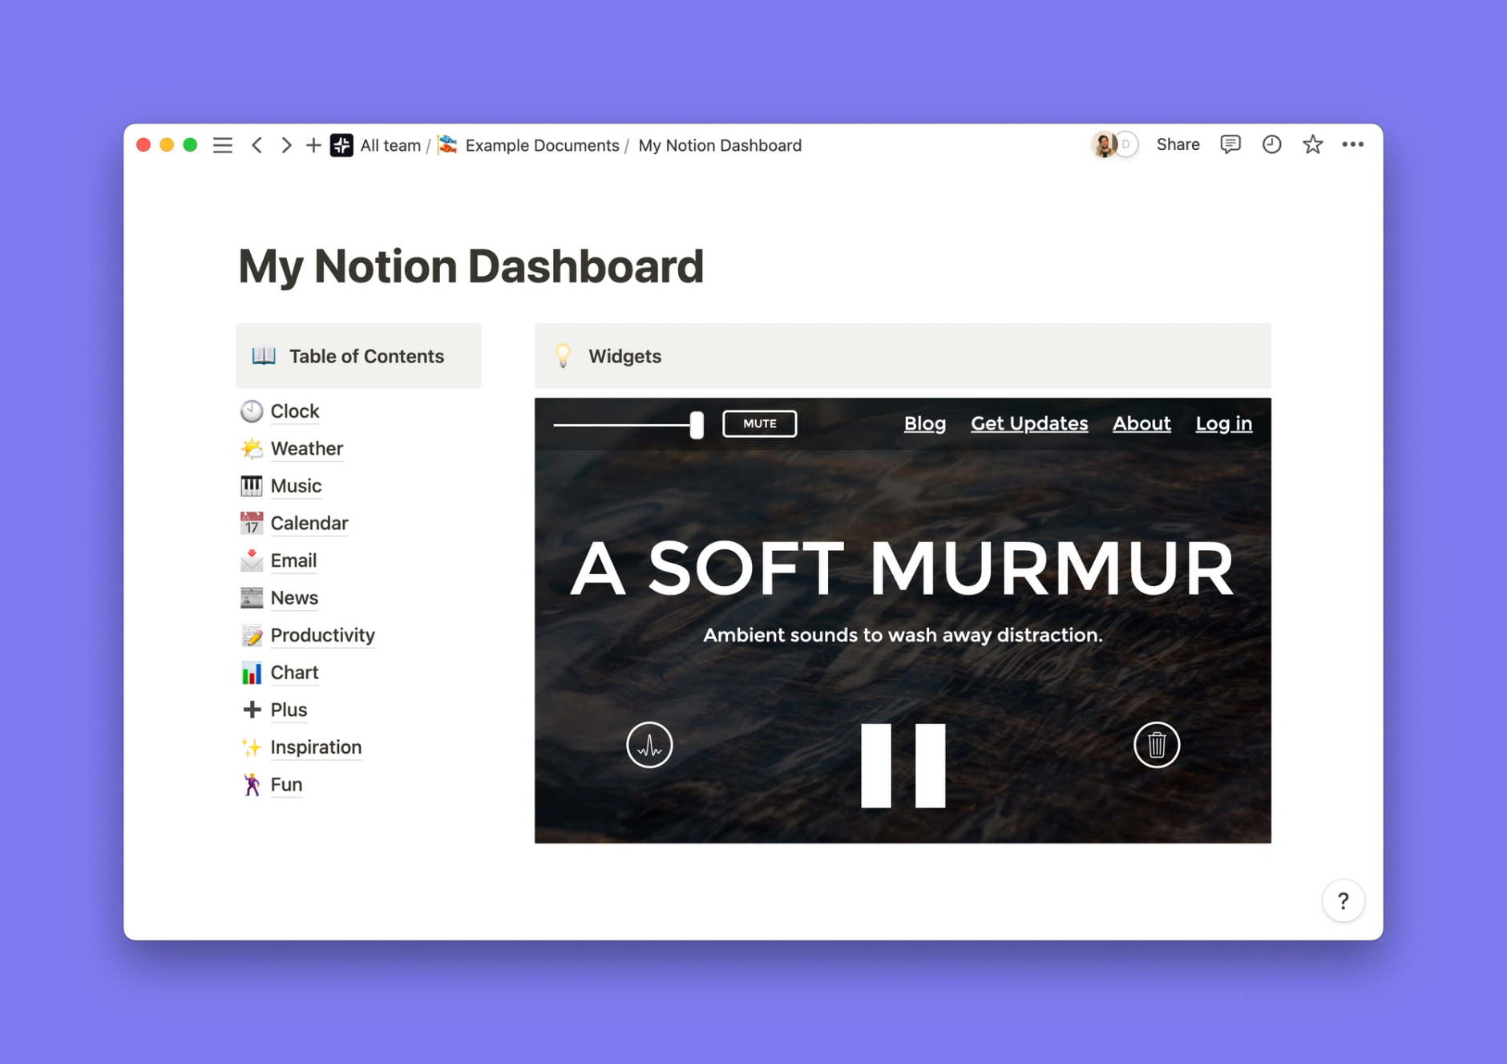This screenshot has height=1064, width=1507.
Task: Open Example Documents in the breadcrumb
Action: [x=543, y=145]
